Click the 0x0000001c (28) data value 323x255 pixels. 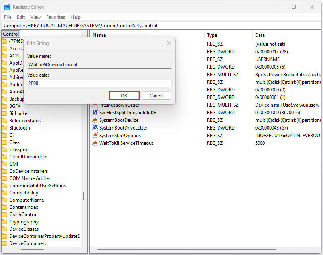tap(272, 52)
